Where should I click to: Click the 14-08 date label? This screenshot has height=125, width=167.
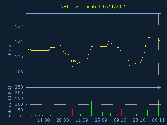44,120
